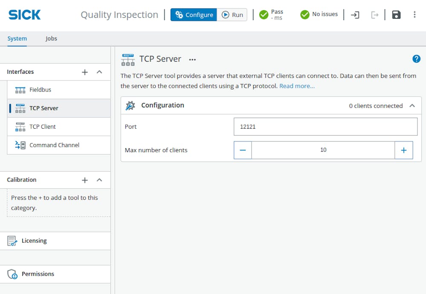Image resolution: width=426 pixels, height=294 pixels.
Task: Select TCP Server in the sidebar
Action: point(59,108)
